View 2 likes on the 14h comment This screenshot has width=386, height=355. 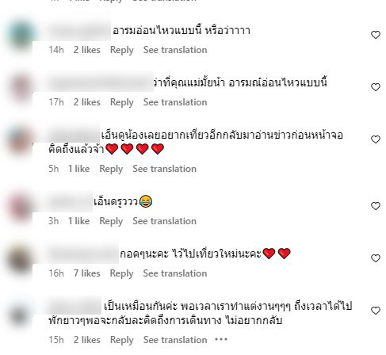87,50
